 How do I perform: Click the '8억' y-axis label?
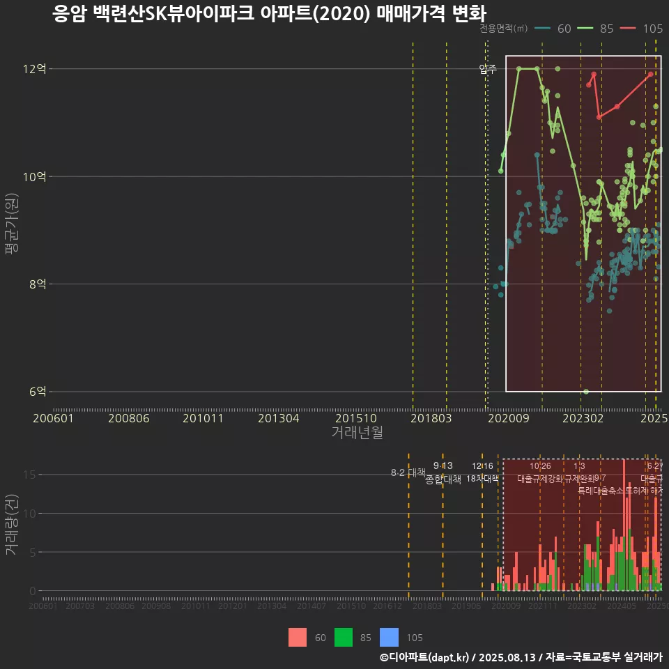38,284
